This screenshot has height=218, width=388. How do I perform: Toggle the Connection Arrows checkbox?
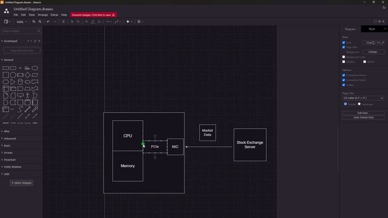pyautogui.click(x=344, y=75)
